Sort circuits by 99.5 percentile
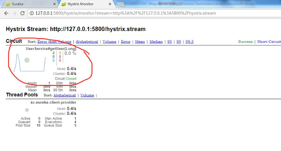Screen dimensions: 281x151 (x=189, y=42)
